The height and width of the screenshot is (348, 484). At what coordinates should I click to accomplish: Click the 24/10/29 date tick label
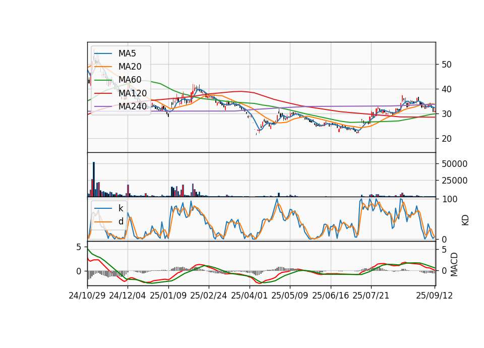(87, 296)
